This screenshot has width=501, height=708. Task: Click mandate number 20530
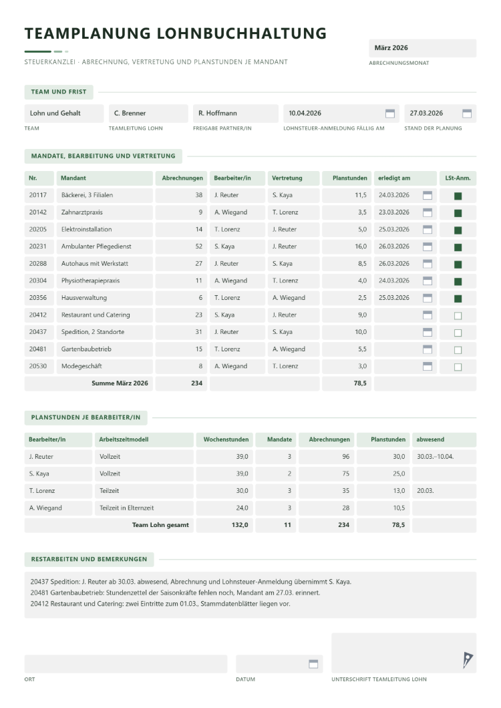[39, 366]
